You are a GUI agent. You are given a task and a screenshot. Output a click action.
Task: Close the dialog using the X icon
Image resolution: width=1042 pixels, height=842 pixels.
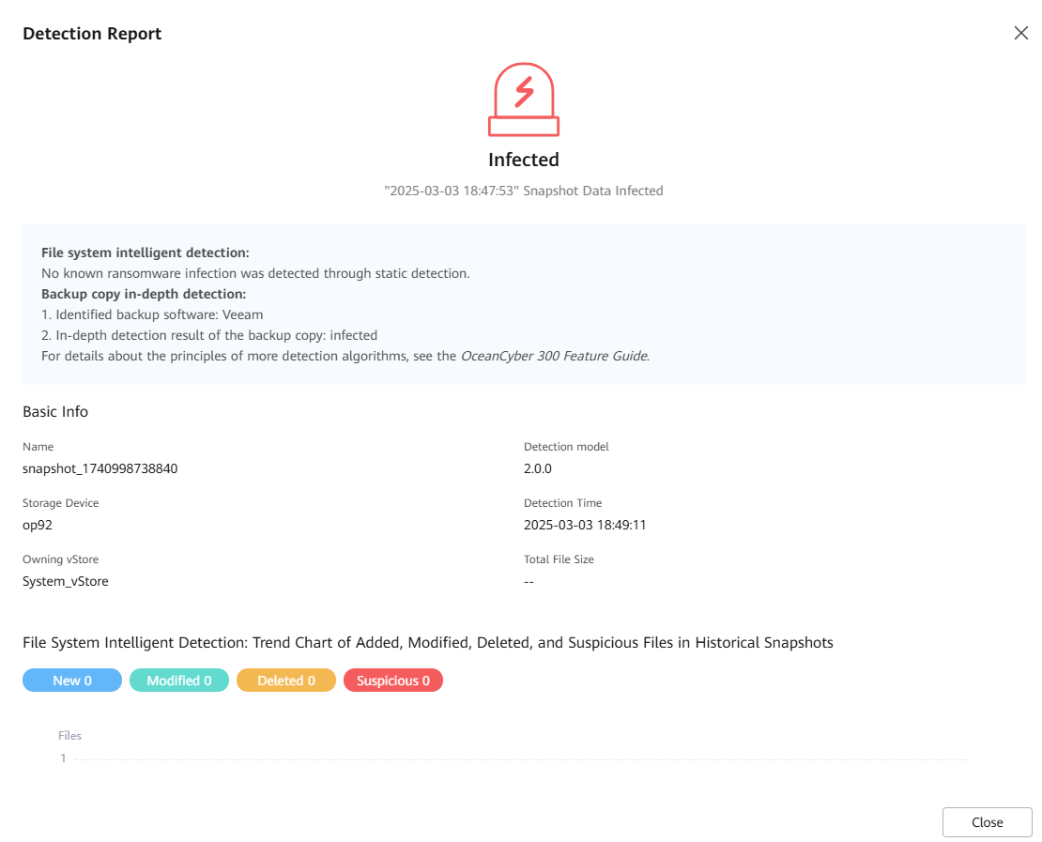(x=1021, y=33)
